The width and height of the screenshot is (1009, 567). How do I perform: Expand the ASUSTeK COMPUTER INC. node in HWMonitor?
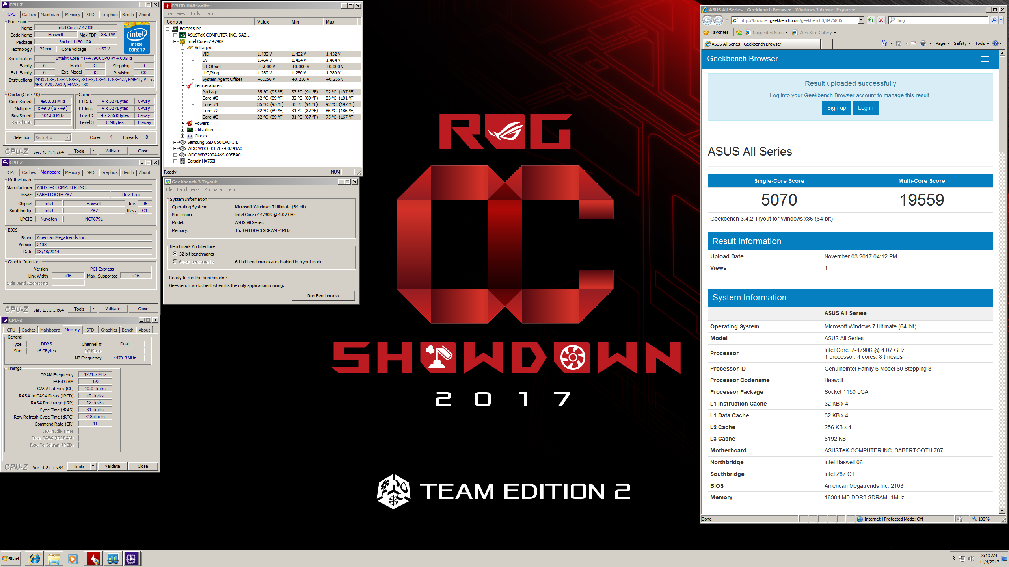[175, 35]
